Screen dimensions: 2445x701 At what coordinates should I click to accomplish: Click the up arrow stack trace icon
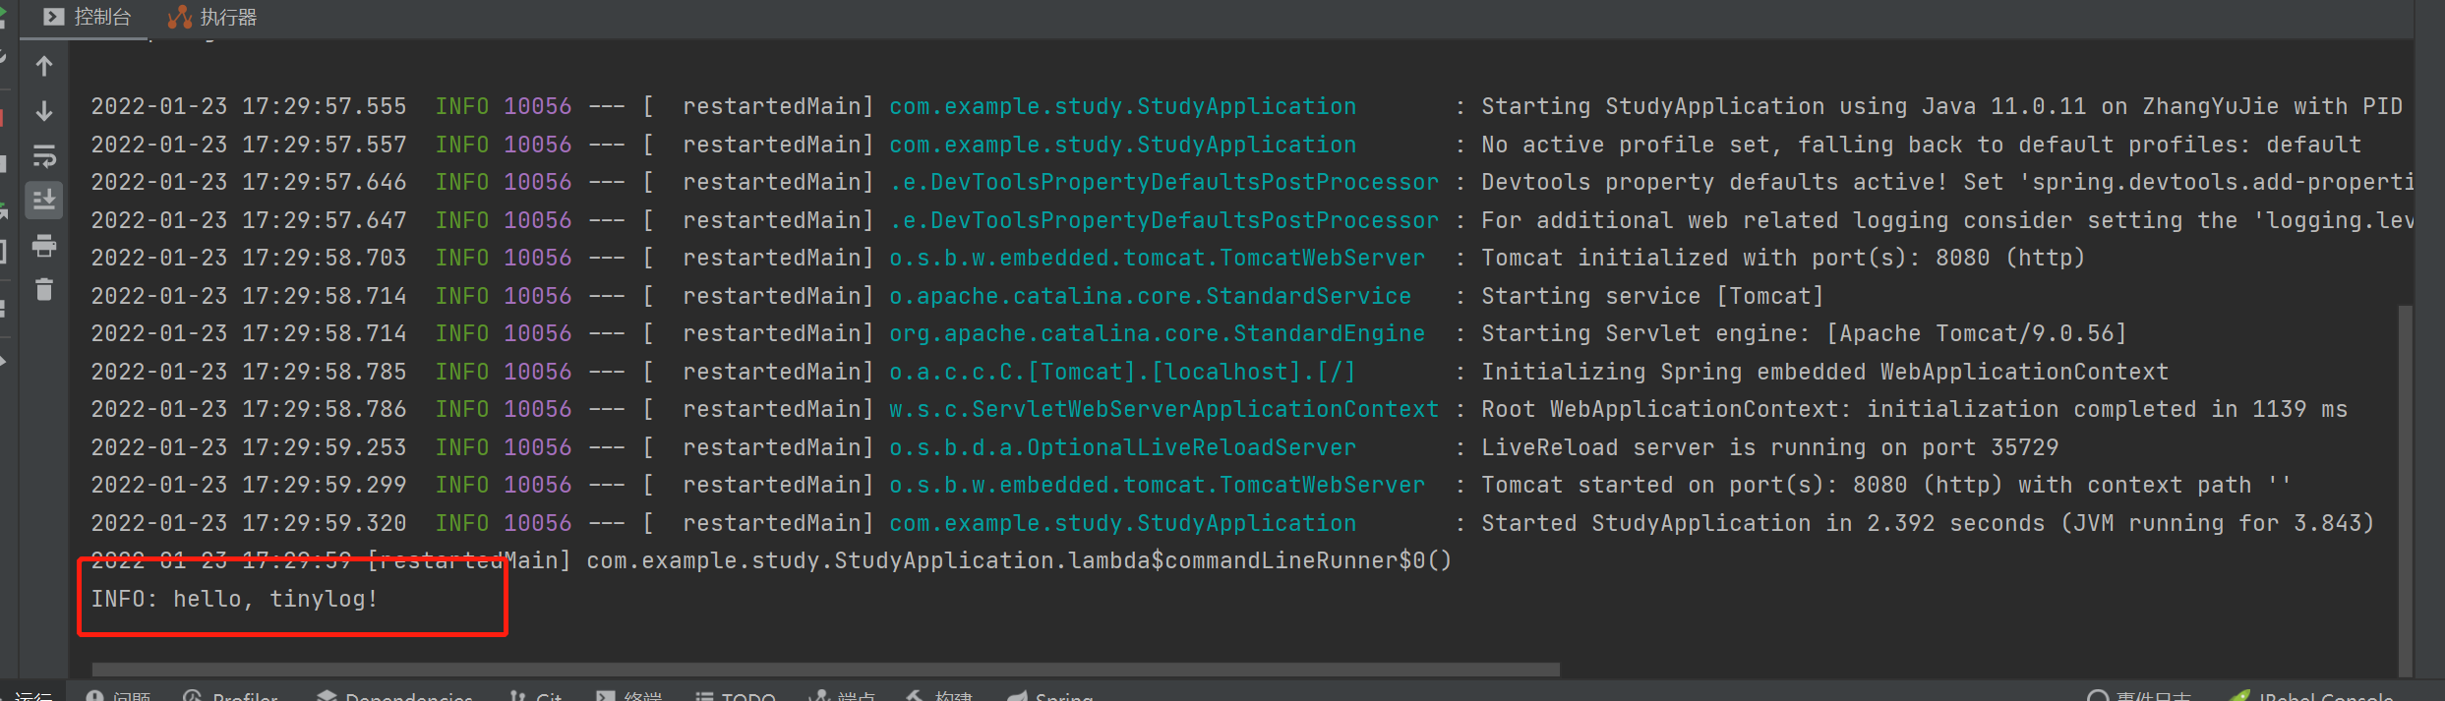[x=44, y=67]
